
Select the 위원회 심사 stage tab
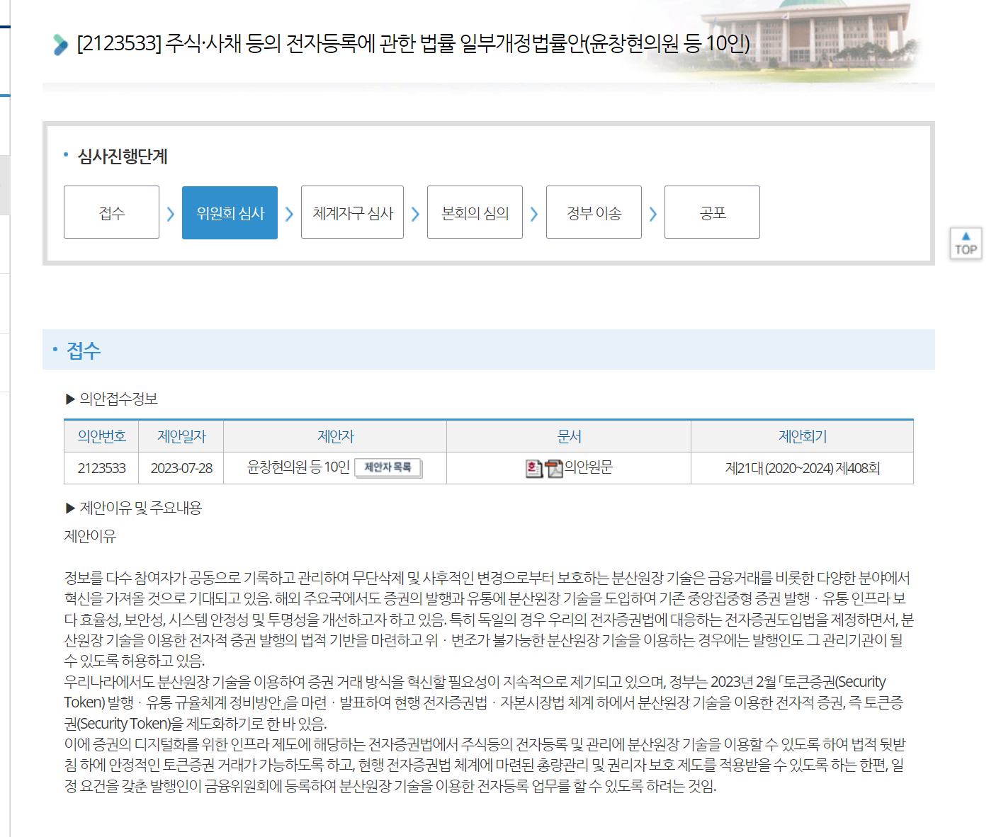[230, 212]
